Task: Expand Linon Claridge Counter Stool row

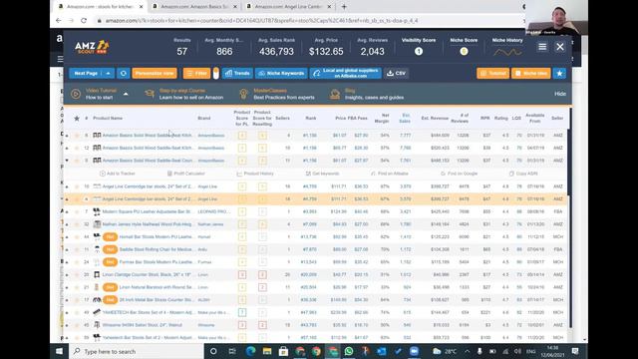Action: [x=67, y=275]
